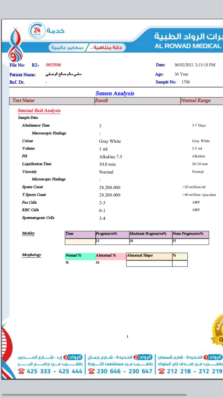The height and width of the screenshot is (398, 223).
Task: Select the age value 34 Year
Action: 181,74
